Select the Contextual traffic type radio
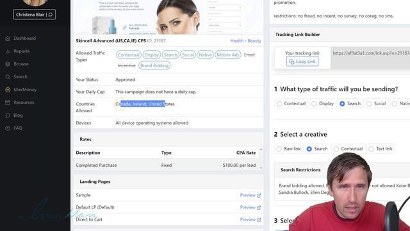This screenshot has width=410, height=231. coord(279,104)
